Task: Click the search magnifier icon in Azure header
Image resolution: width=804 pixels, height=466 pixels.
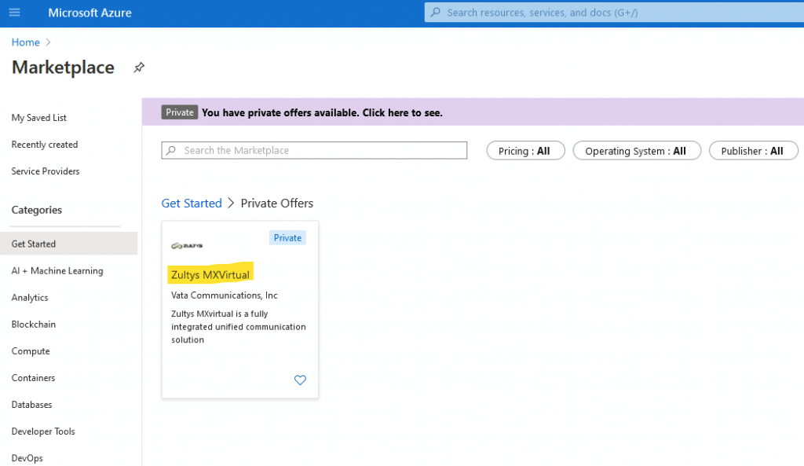Action: click(435, 13)
